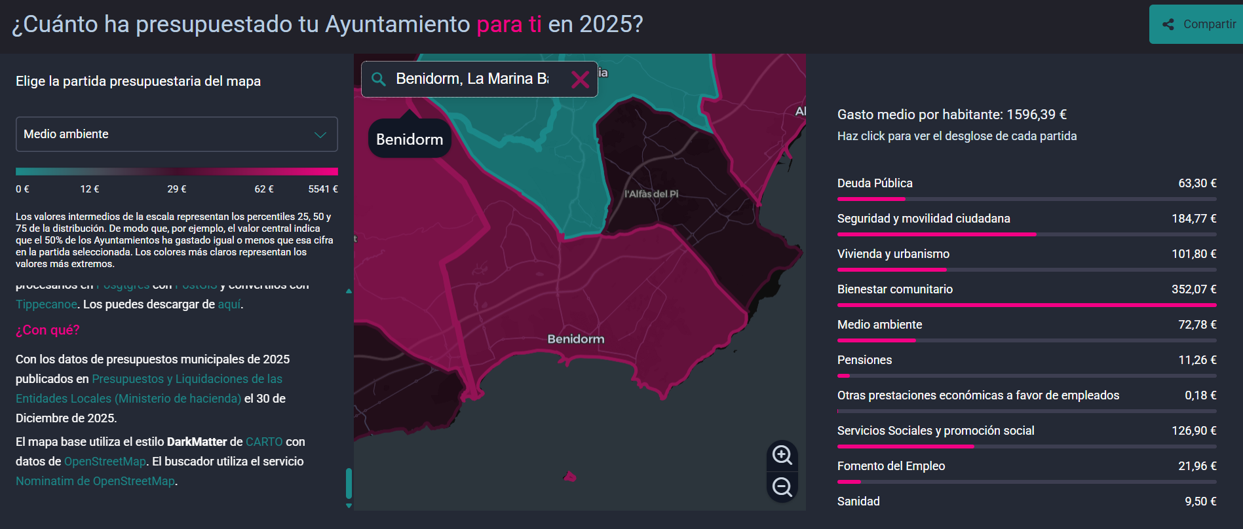Follow the Nominatim de OpenStreetMap link

coord(96,481)
